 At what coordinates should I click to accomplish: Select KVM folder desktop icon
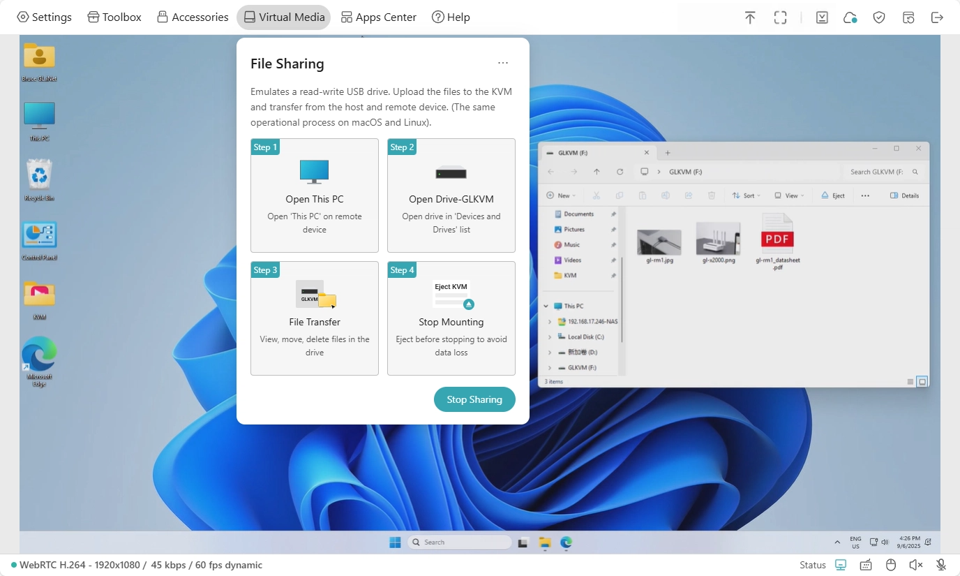(39, 300)
